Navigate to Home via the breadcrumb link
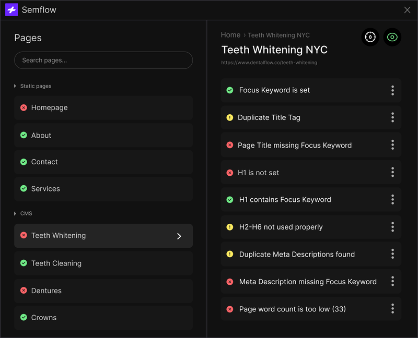 tap(230, 35)
